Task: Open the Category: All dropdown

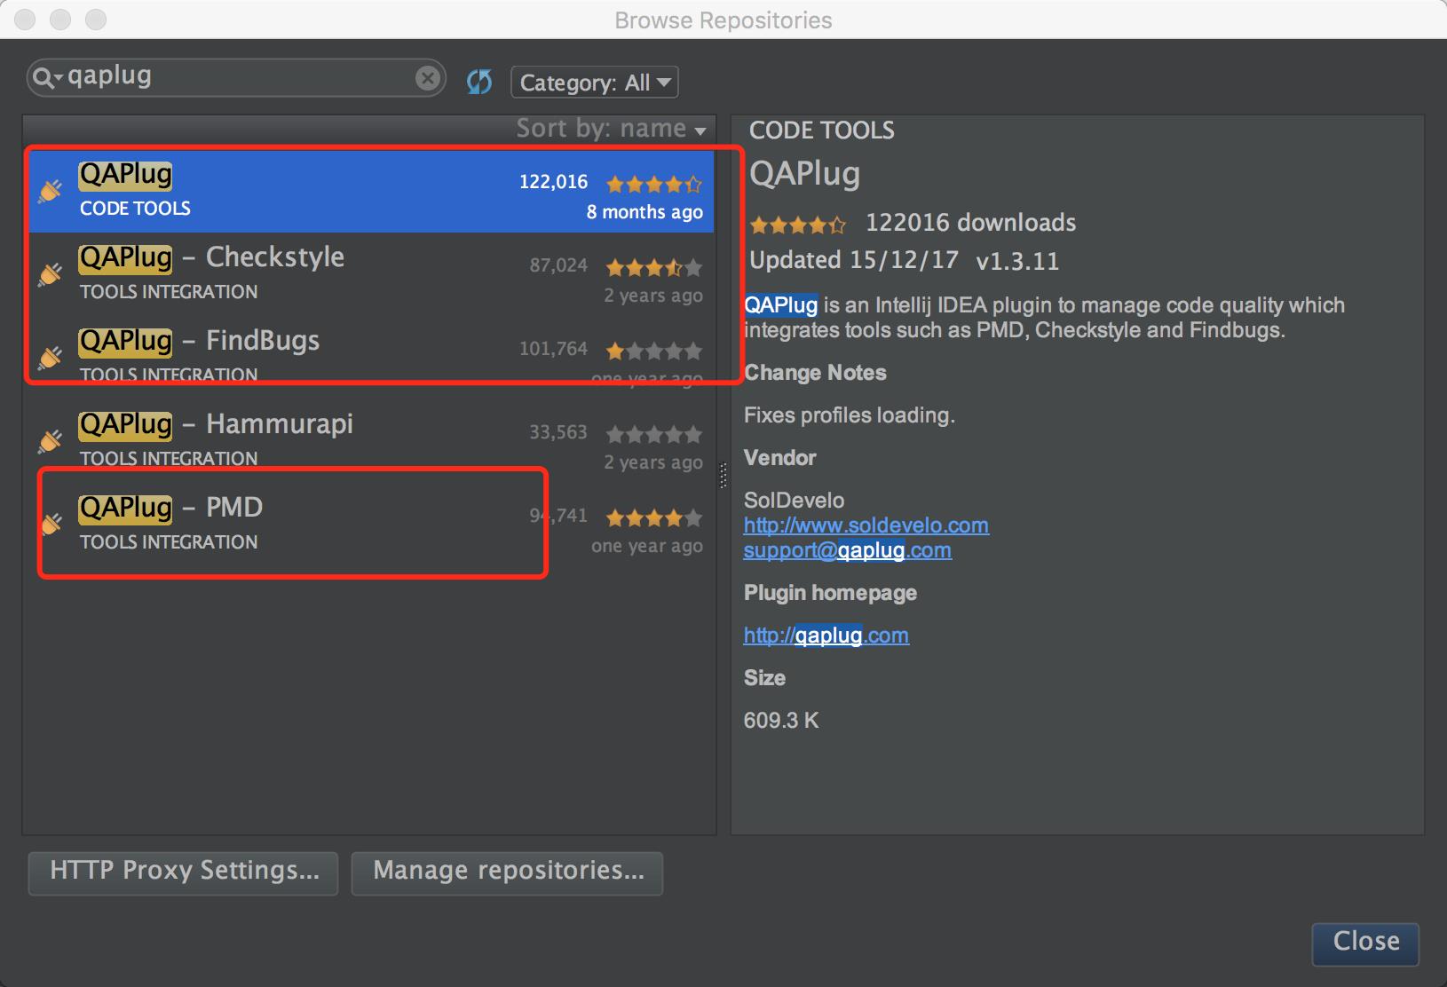Action: [x=595, y=83]
